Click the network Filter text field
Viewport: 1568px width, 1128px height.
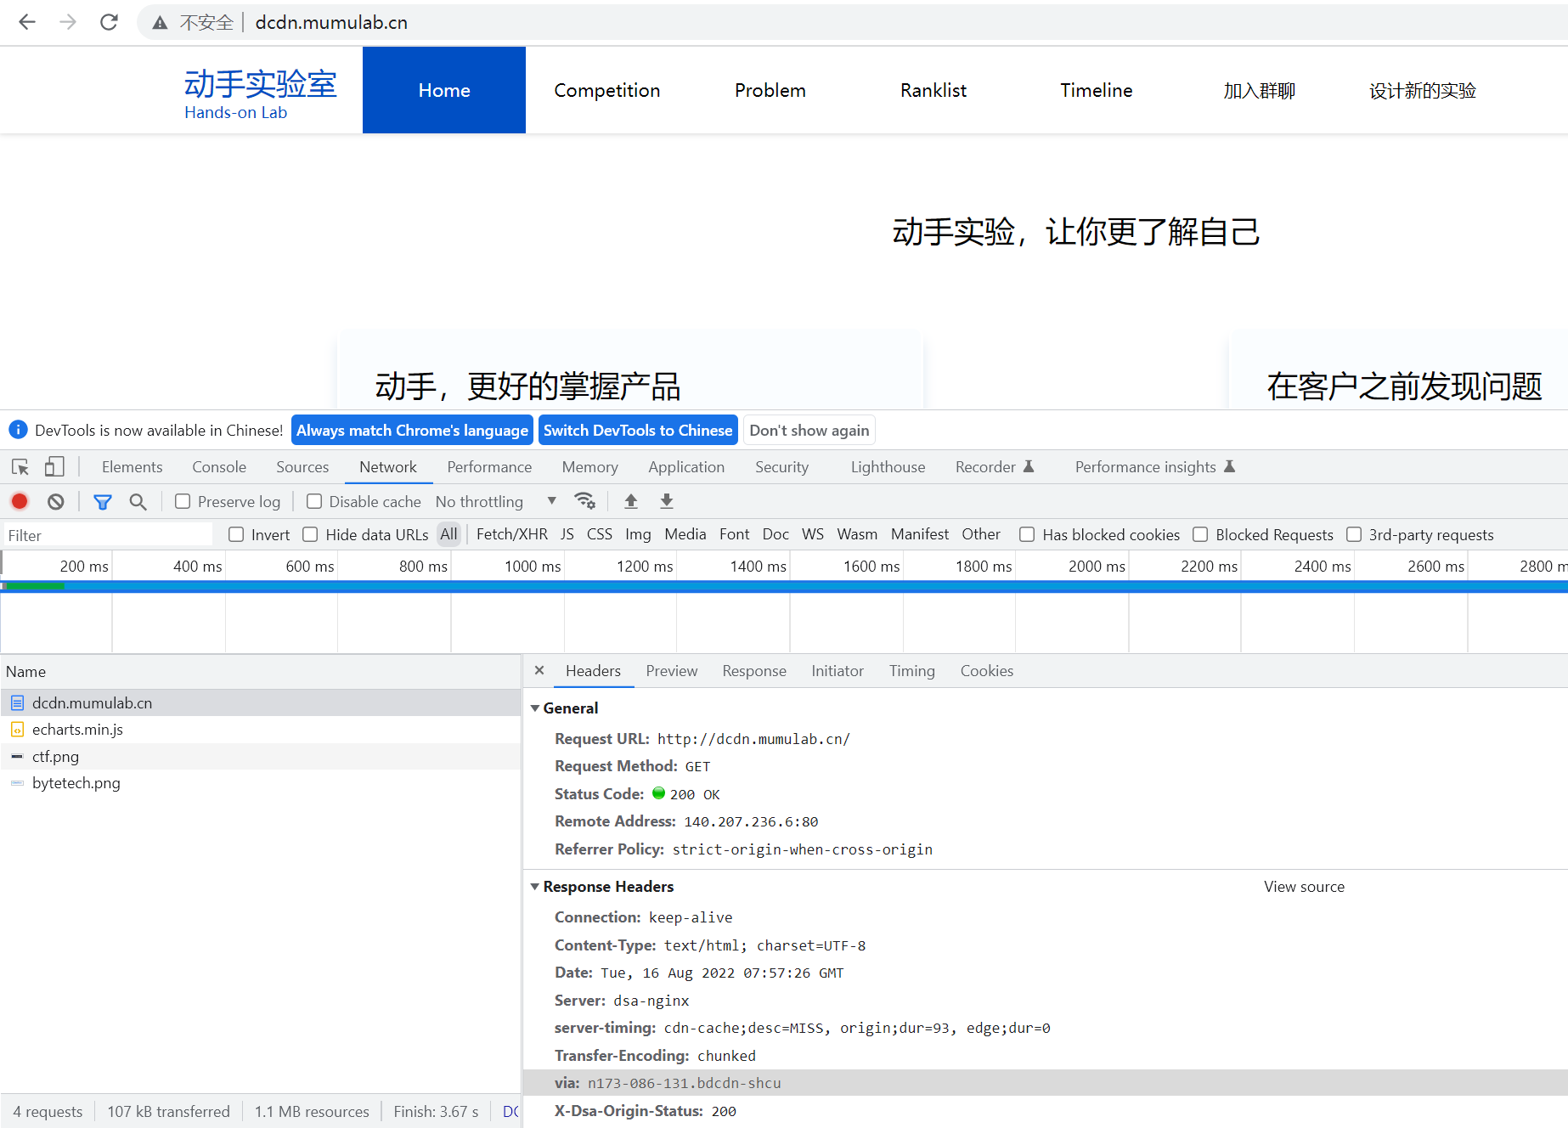coord(106,535)
